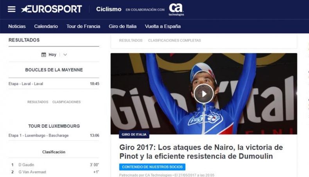Open the Etapa Laval - Laval stage row
The image size is (309, 177).
(54, 84)
